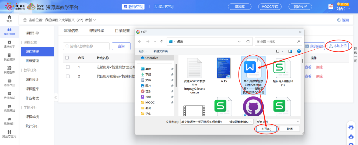This screenshot has width=358, height=145.
Task: Click the customer service headset icon
Action: pos(351,128)
